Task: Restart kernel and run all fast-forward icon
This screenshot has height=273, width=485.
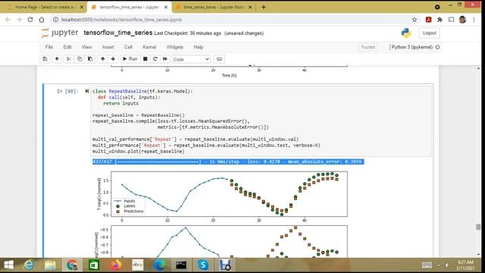Action: coord(165,59)
